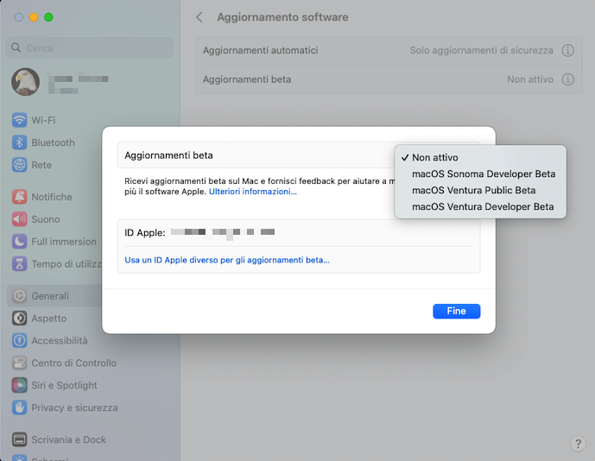The image size is (595, 461).
Task: Go back with the chevron arrow
Action: click(199, 17)
